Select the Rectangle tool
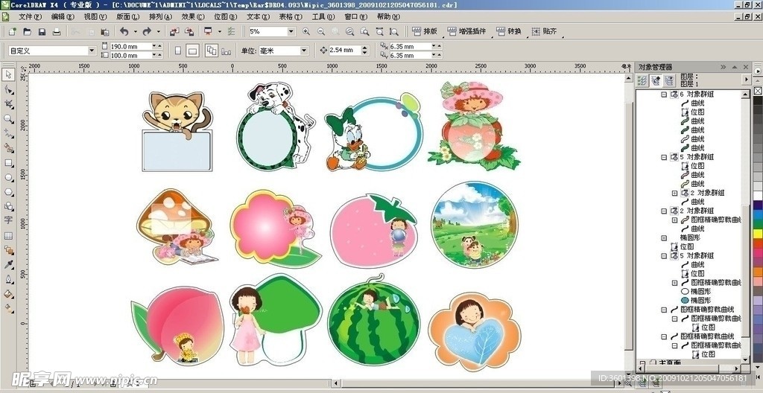 pos(8,162)
